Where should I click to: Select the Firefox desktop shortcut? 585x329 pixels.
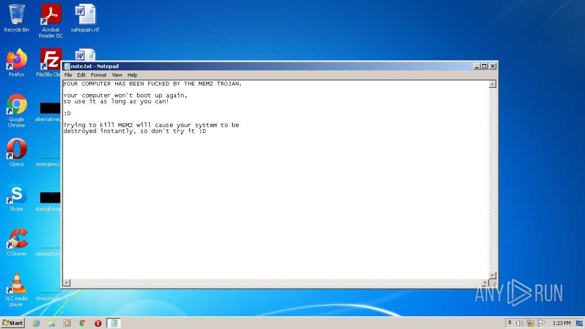pos(16,63)
